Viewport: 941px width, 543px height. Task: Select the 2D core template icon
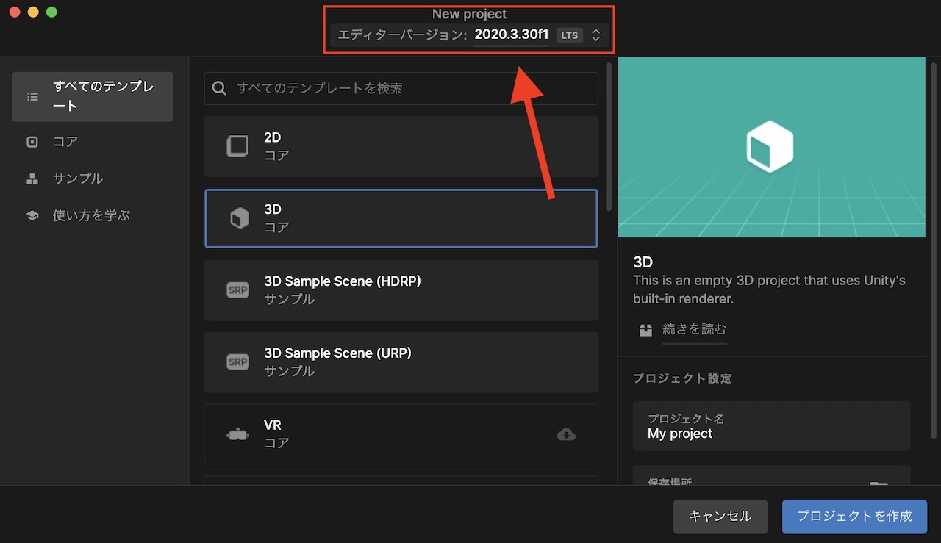pos(237,145)
